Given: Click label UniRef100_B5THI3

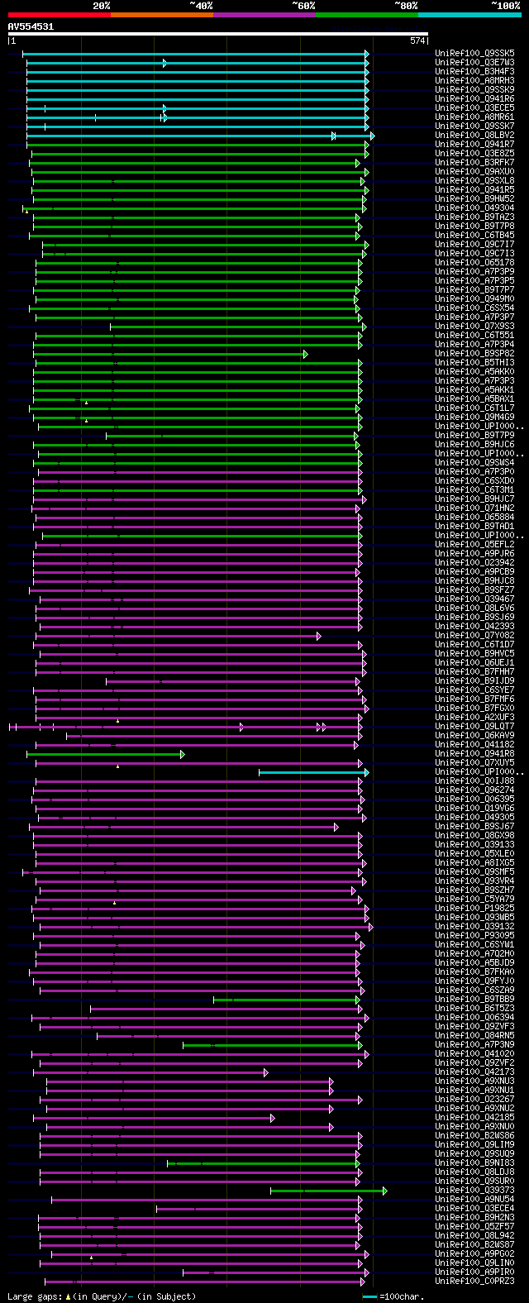Looking at the screenshot, I should tap(474, 362).
